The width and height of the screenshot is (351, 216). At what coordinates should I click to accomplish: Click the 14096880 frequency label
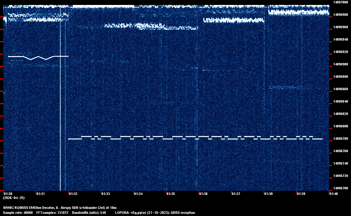click(341, 77)
